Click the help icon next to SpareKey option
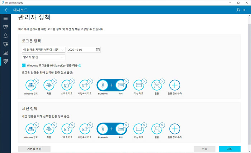 80,66
